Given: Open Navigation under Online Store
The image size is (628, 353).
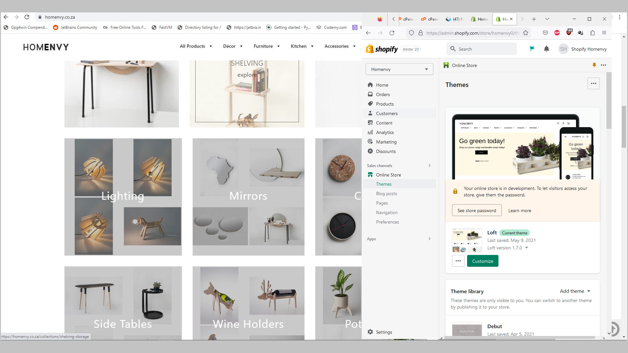Looking at the screenshot, I should click(387, 212).
